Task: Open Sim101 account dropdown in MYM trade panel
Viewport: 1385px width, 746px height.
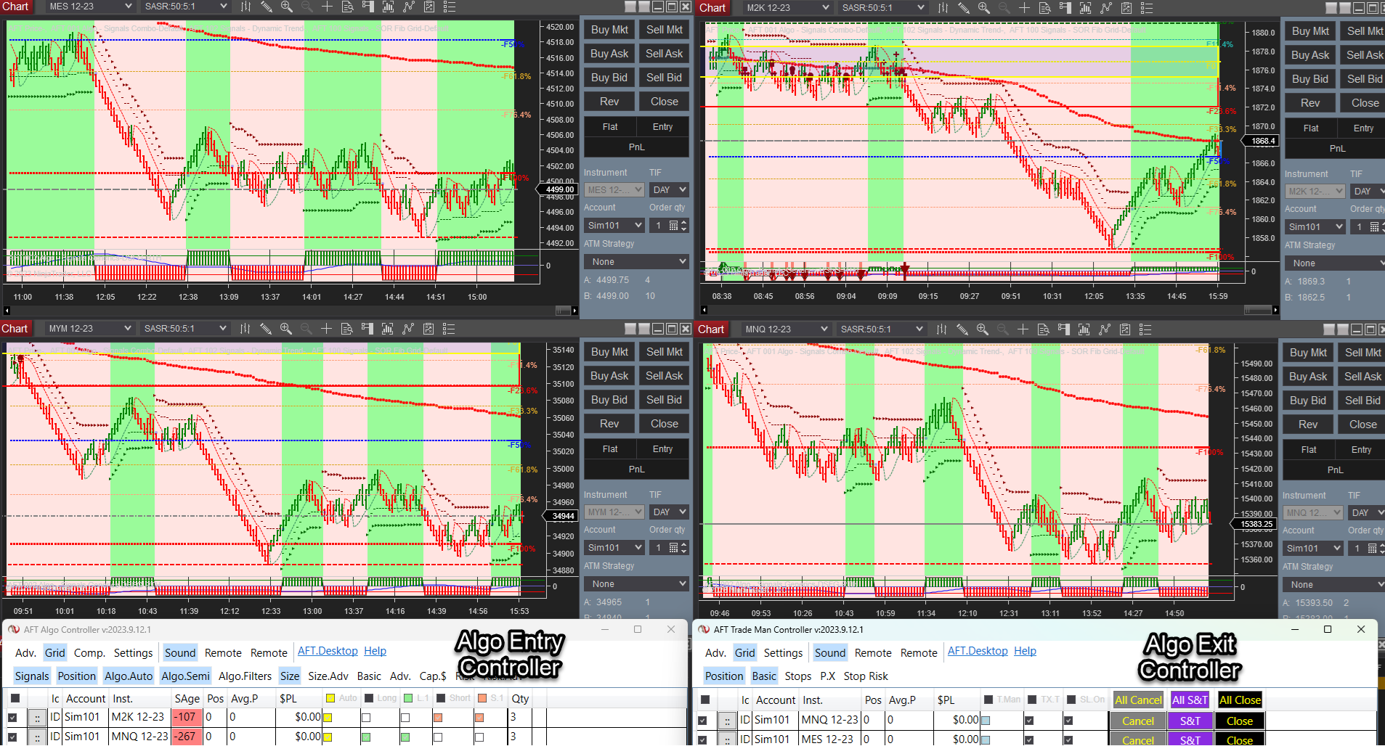Action: 614,548
